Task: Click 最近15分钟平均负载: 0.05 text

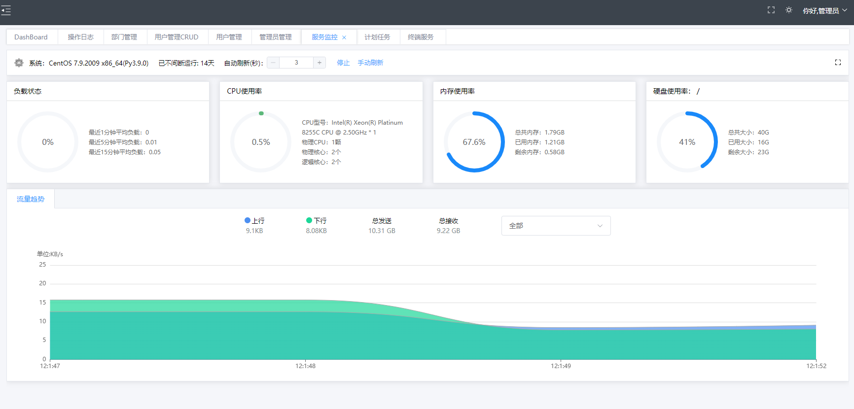Action: click(x=125, y=152)
